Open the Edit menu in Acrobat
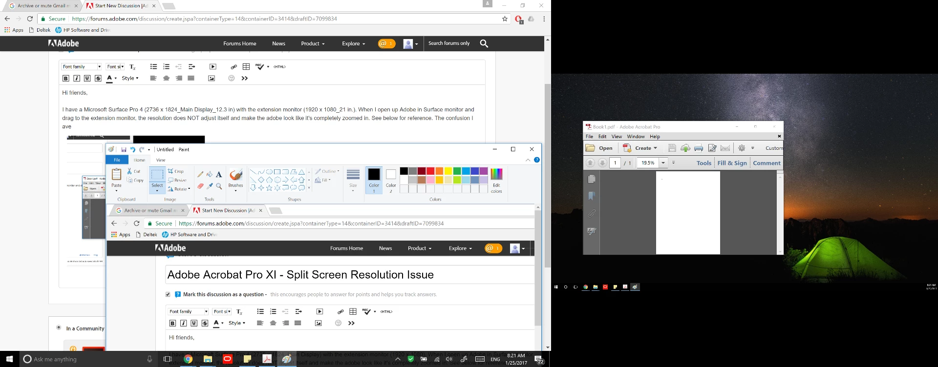938x367 pixels. pyautogui.click(x=602, y=137)
